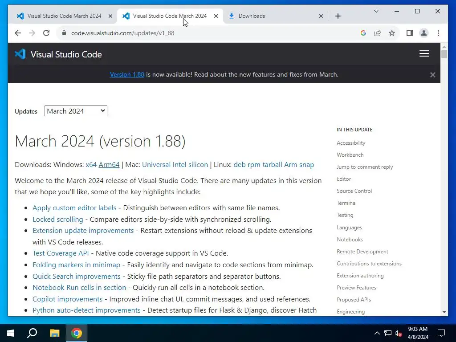This screenshot has width=456, height=342.
Task: Go back with the browser back arrow
Action: pos(18,33)
